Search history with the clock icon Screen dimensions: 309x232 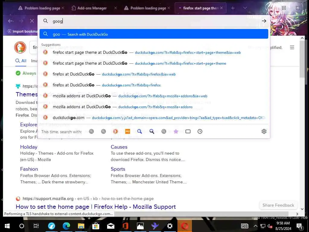pos(200,131)
